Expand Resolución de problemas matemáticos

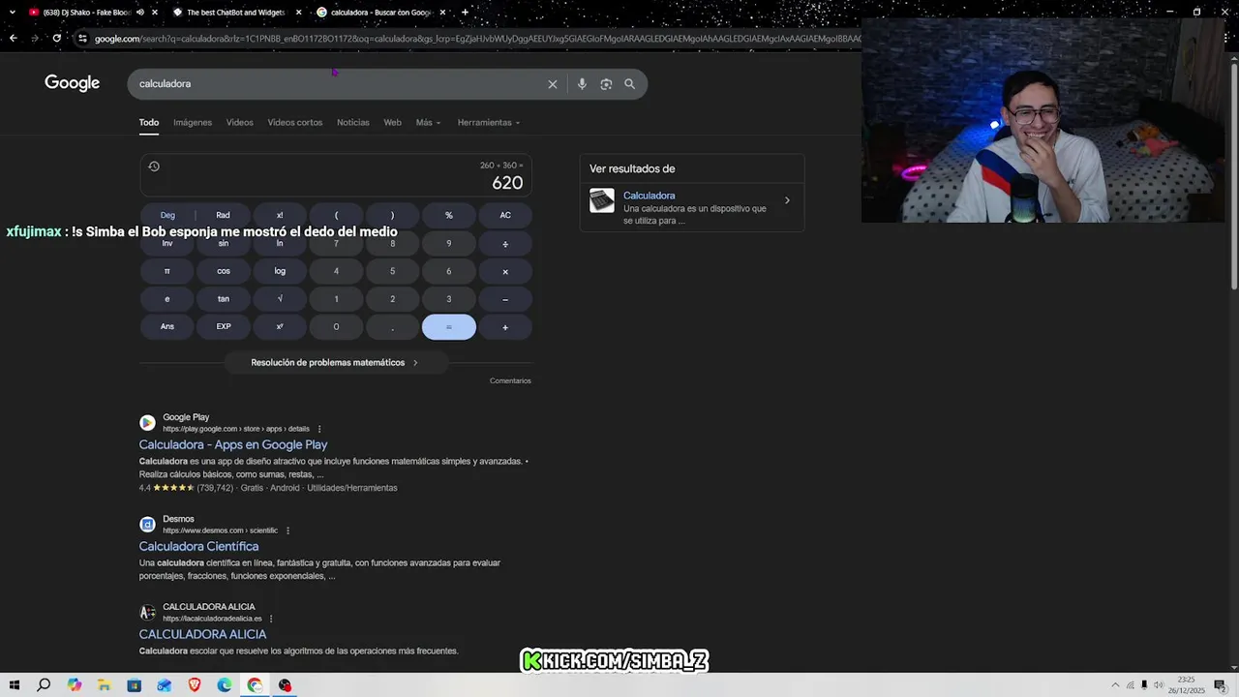(x=335, y=362)
